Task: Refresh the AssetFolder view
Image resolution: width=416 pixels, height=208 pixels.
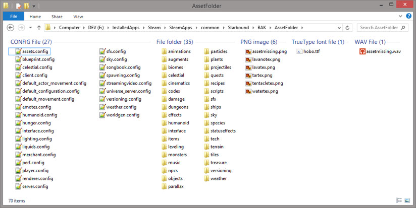Action: (x=347, y=28)
